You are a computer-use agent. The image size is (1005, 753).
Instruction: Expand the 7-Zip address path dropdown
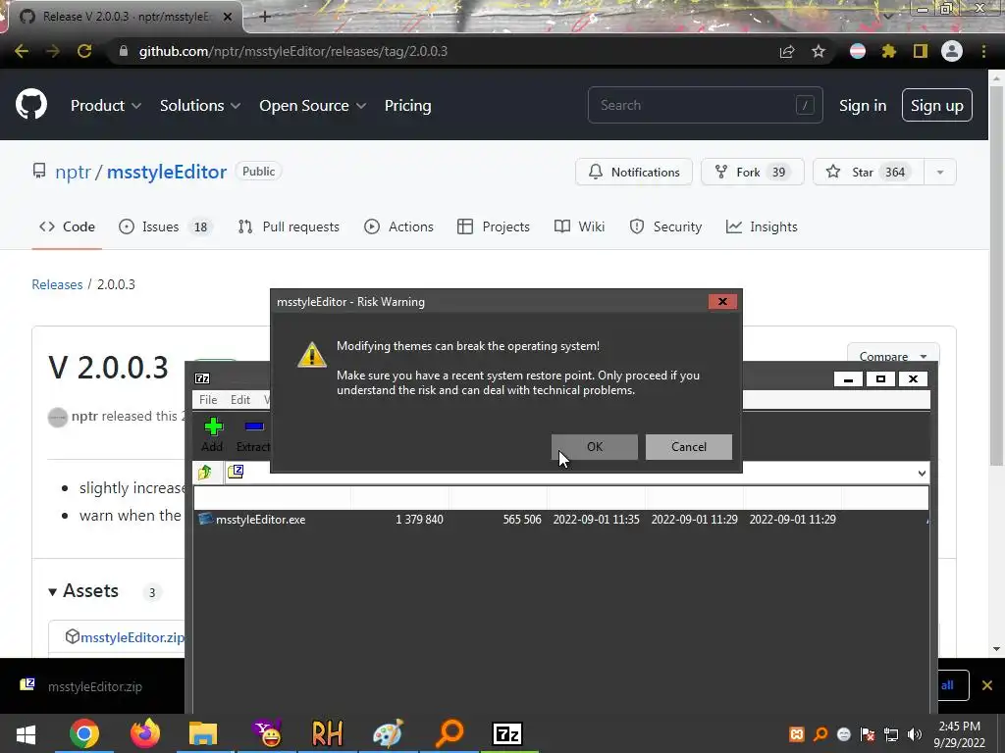[x=922, y=474]
